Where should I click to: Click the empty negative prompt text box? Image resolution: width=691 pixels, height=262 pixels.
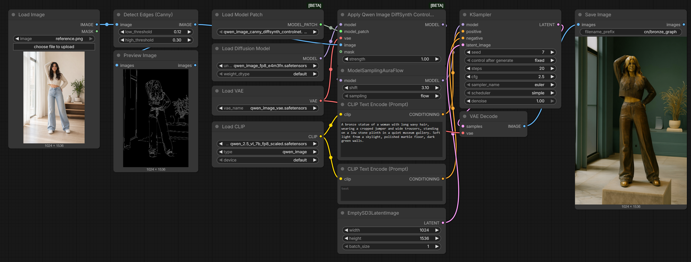point(391,193)
